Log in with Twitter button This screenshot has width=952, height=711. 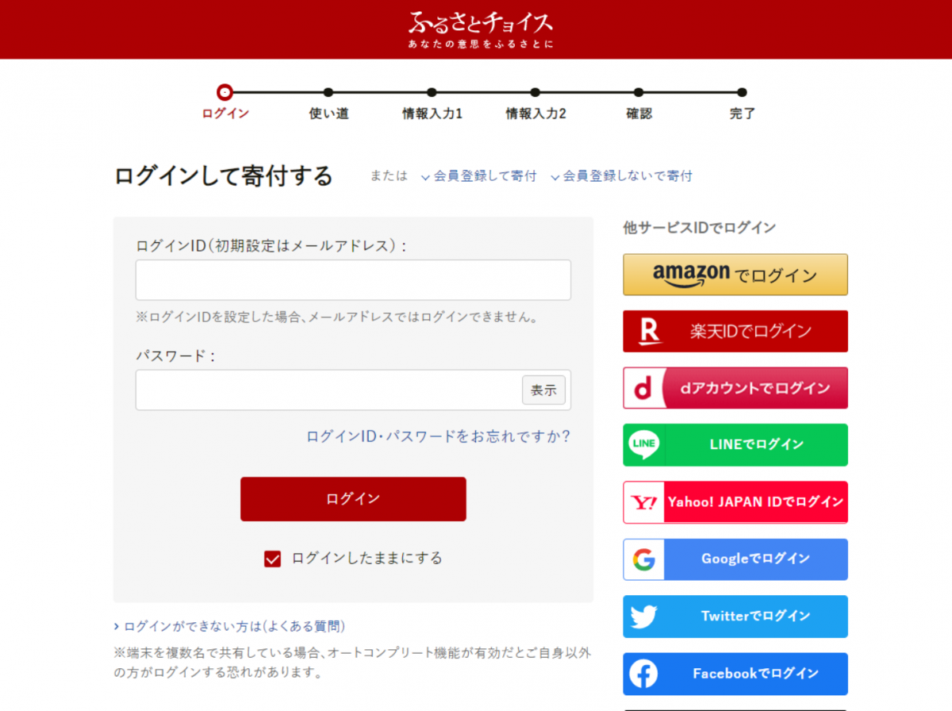pos(735,617)
